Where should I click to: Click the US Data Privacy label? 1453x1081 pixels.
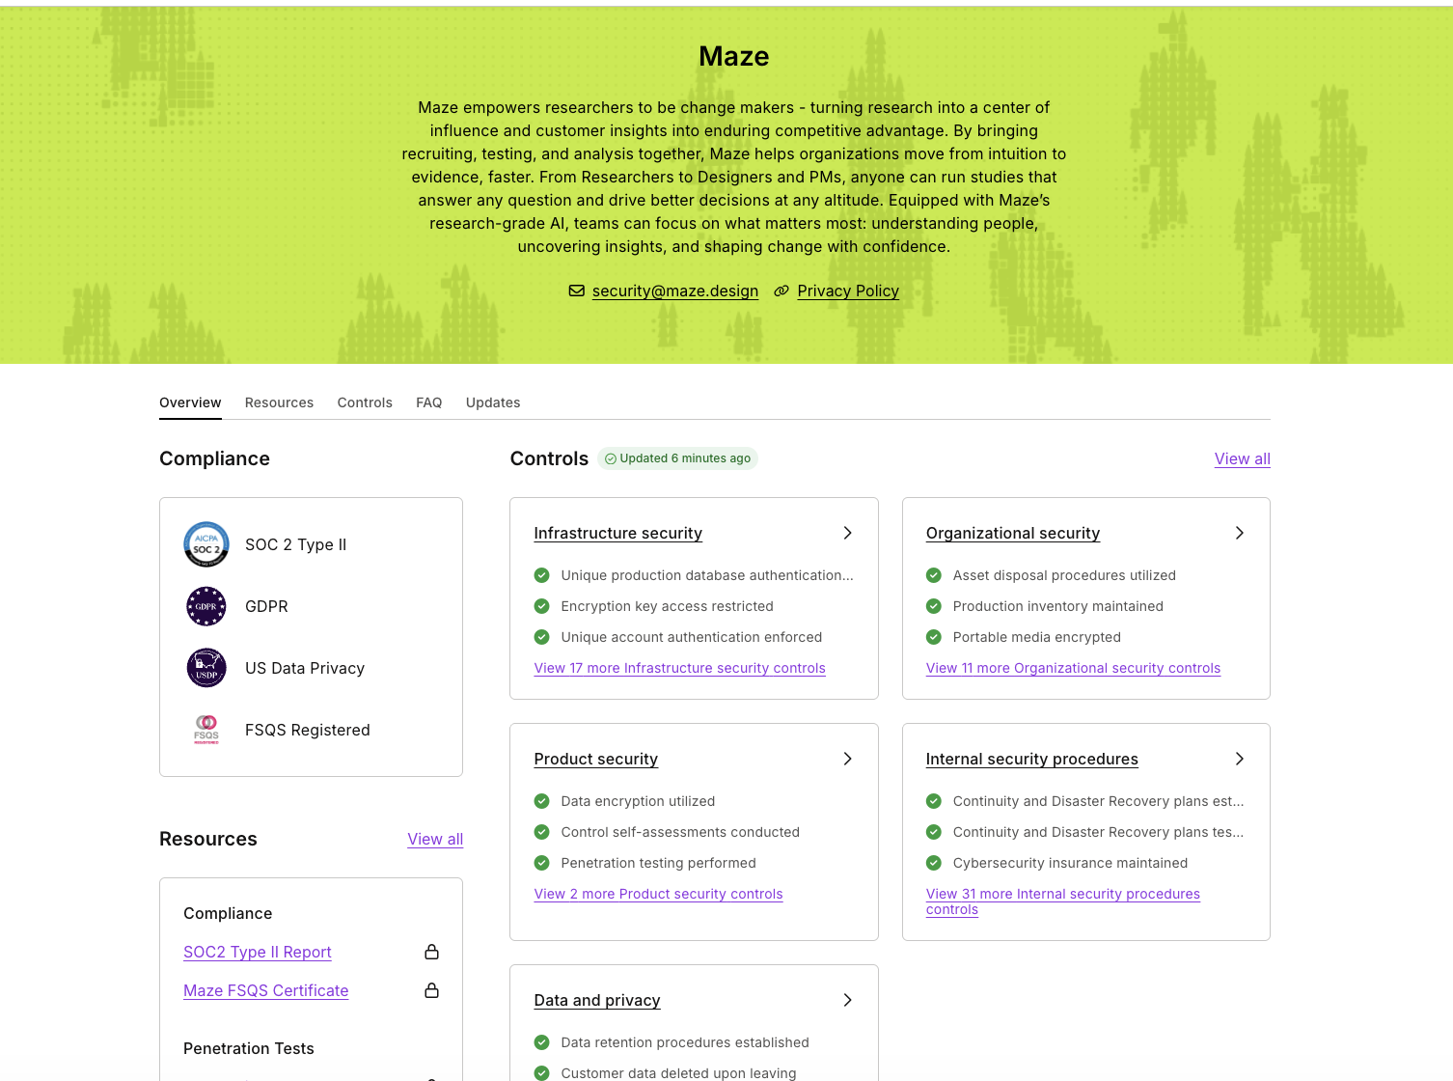click(x=305, y=668)
